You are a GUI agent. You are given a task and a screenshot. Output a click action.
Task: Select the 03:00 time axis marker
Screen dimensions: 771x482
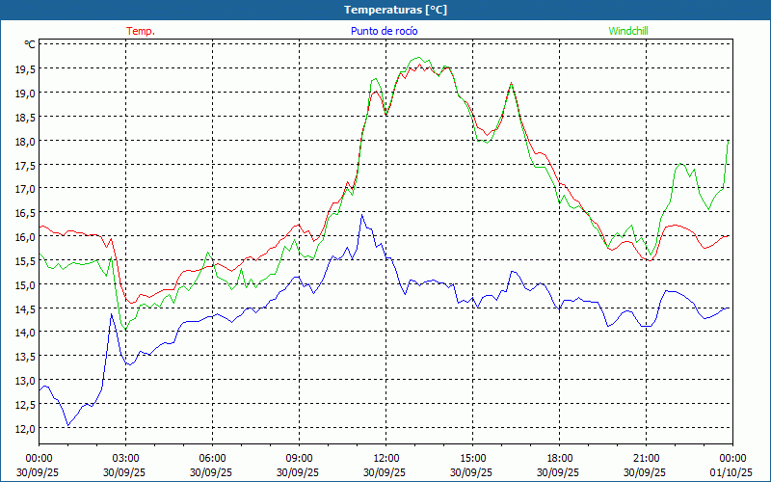[x=125, y=458]
